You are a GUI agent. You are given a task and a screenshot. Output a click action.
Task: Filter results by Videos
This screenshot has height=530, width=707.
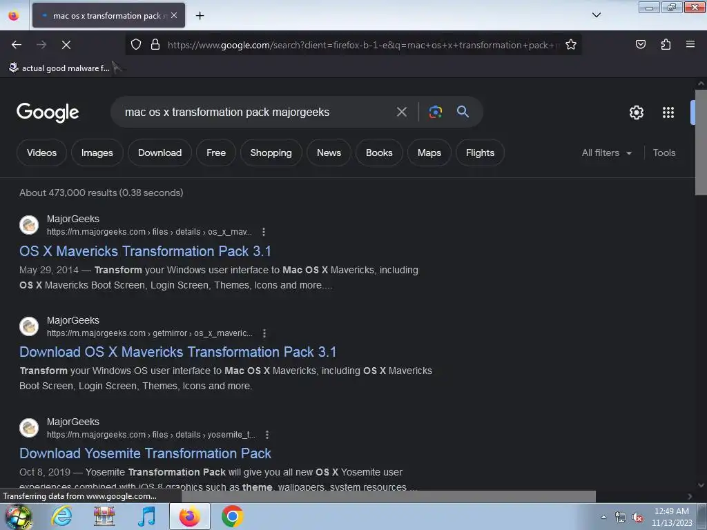tap(41, 153)
